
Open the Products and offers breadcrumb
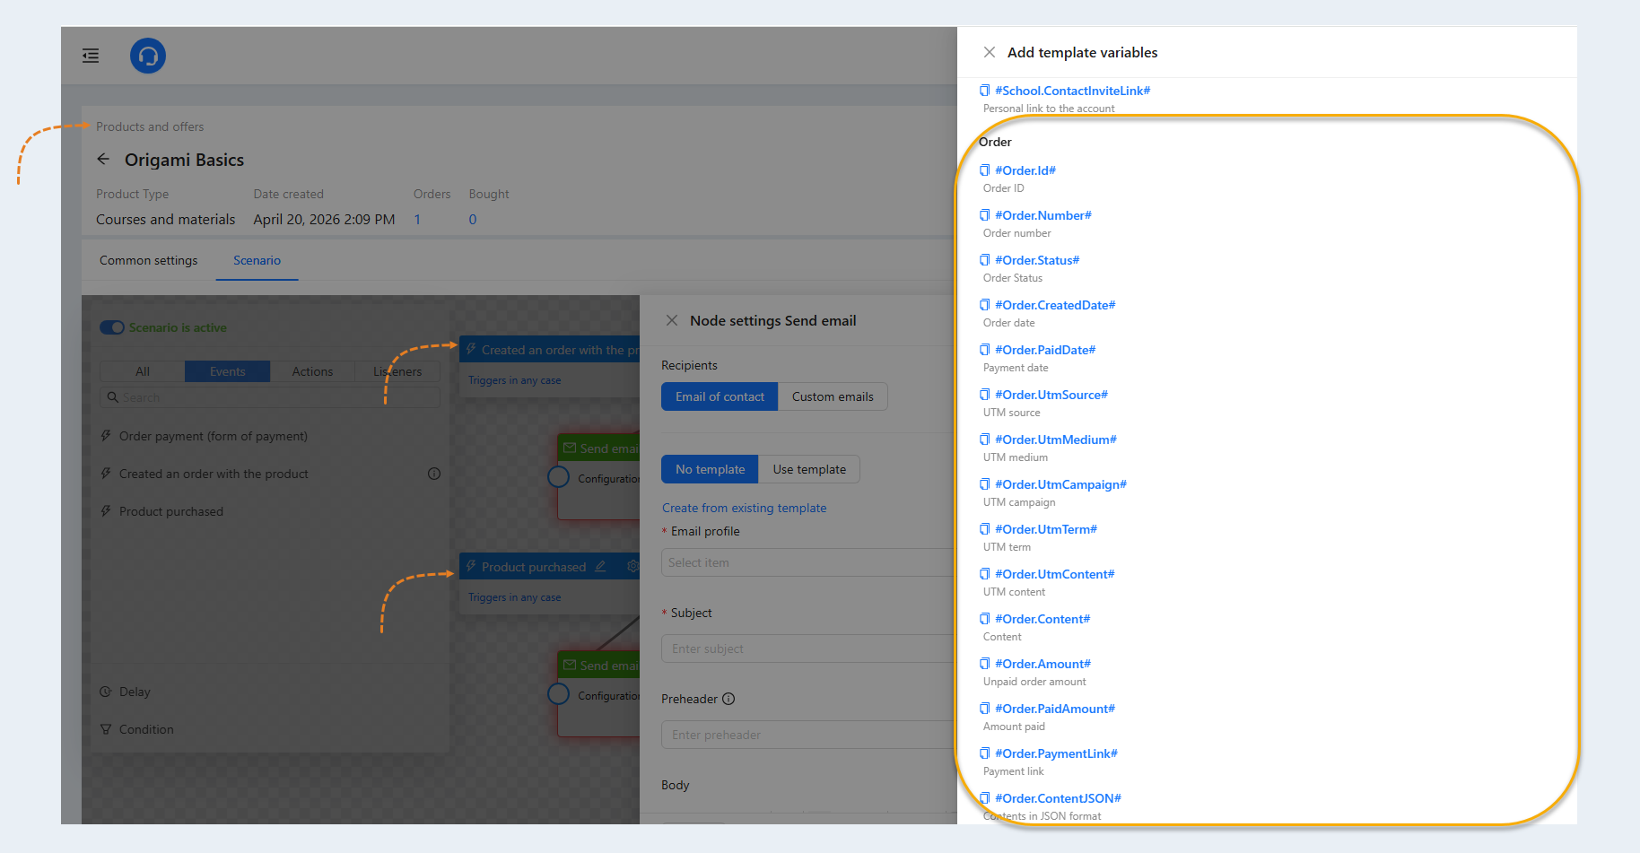click(x=150, y=126)
